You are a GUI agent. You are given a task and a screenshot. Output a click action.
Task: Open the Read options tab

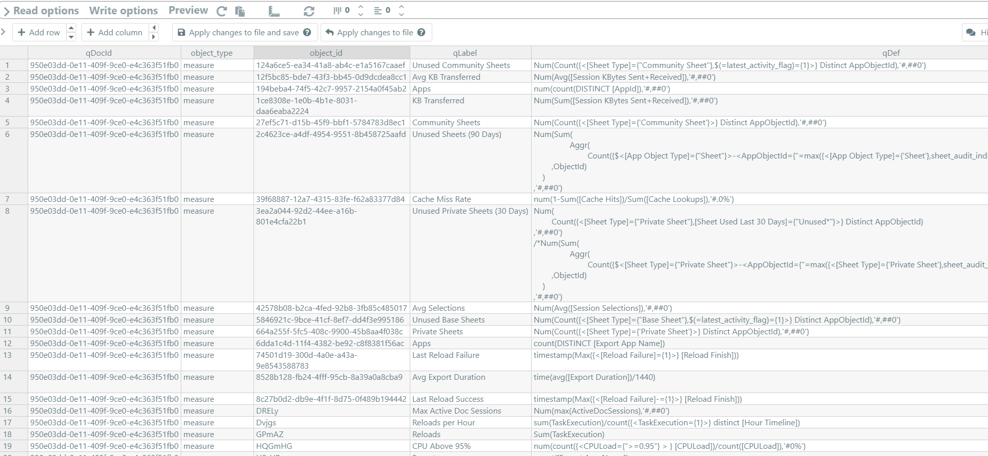tap(46, 11)
